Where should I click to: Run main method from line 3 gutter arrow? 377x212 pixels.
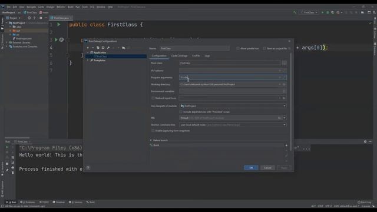pos(56,39)
